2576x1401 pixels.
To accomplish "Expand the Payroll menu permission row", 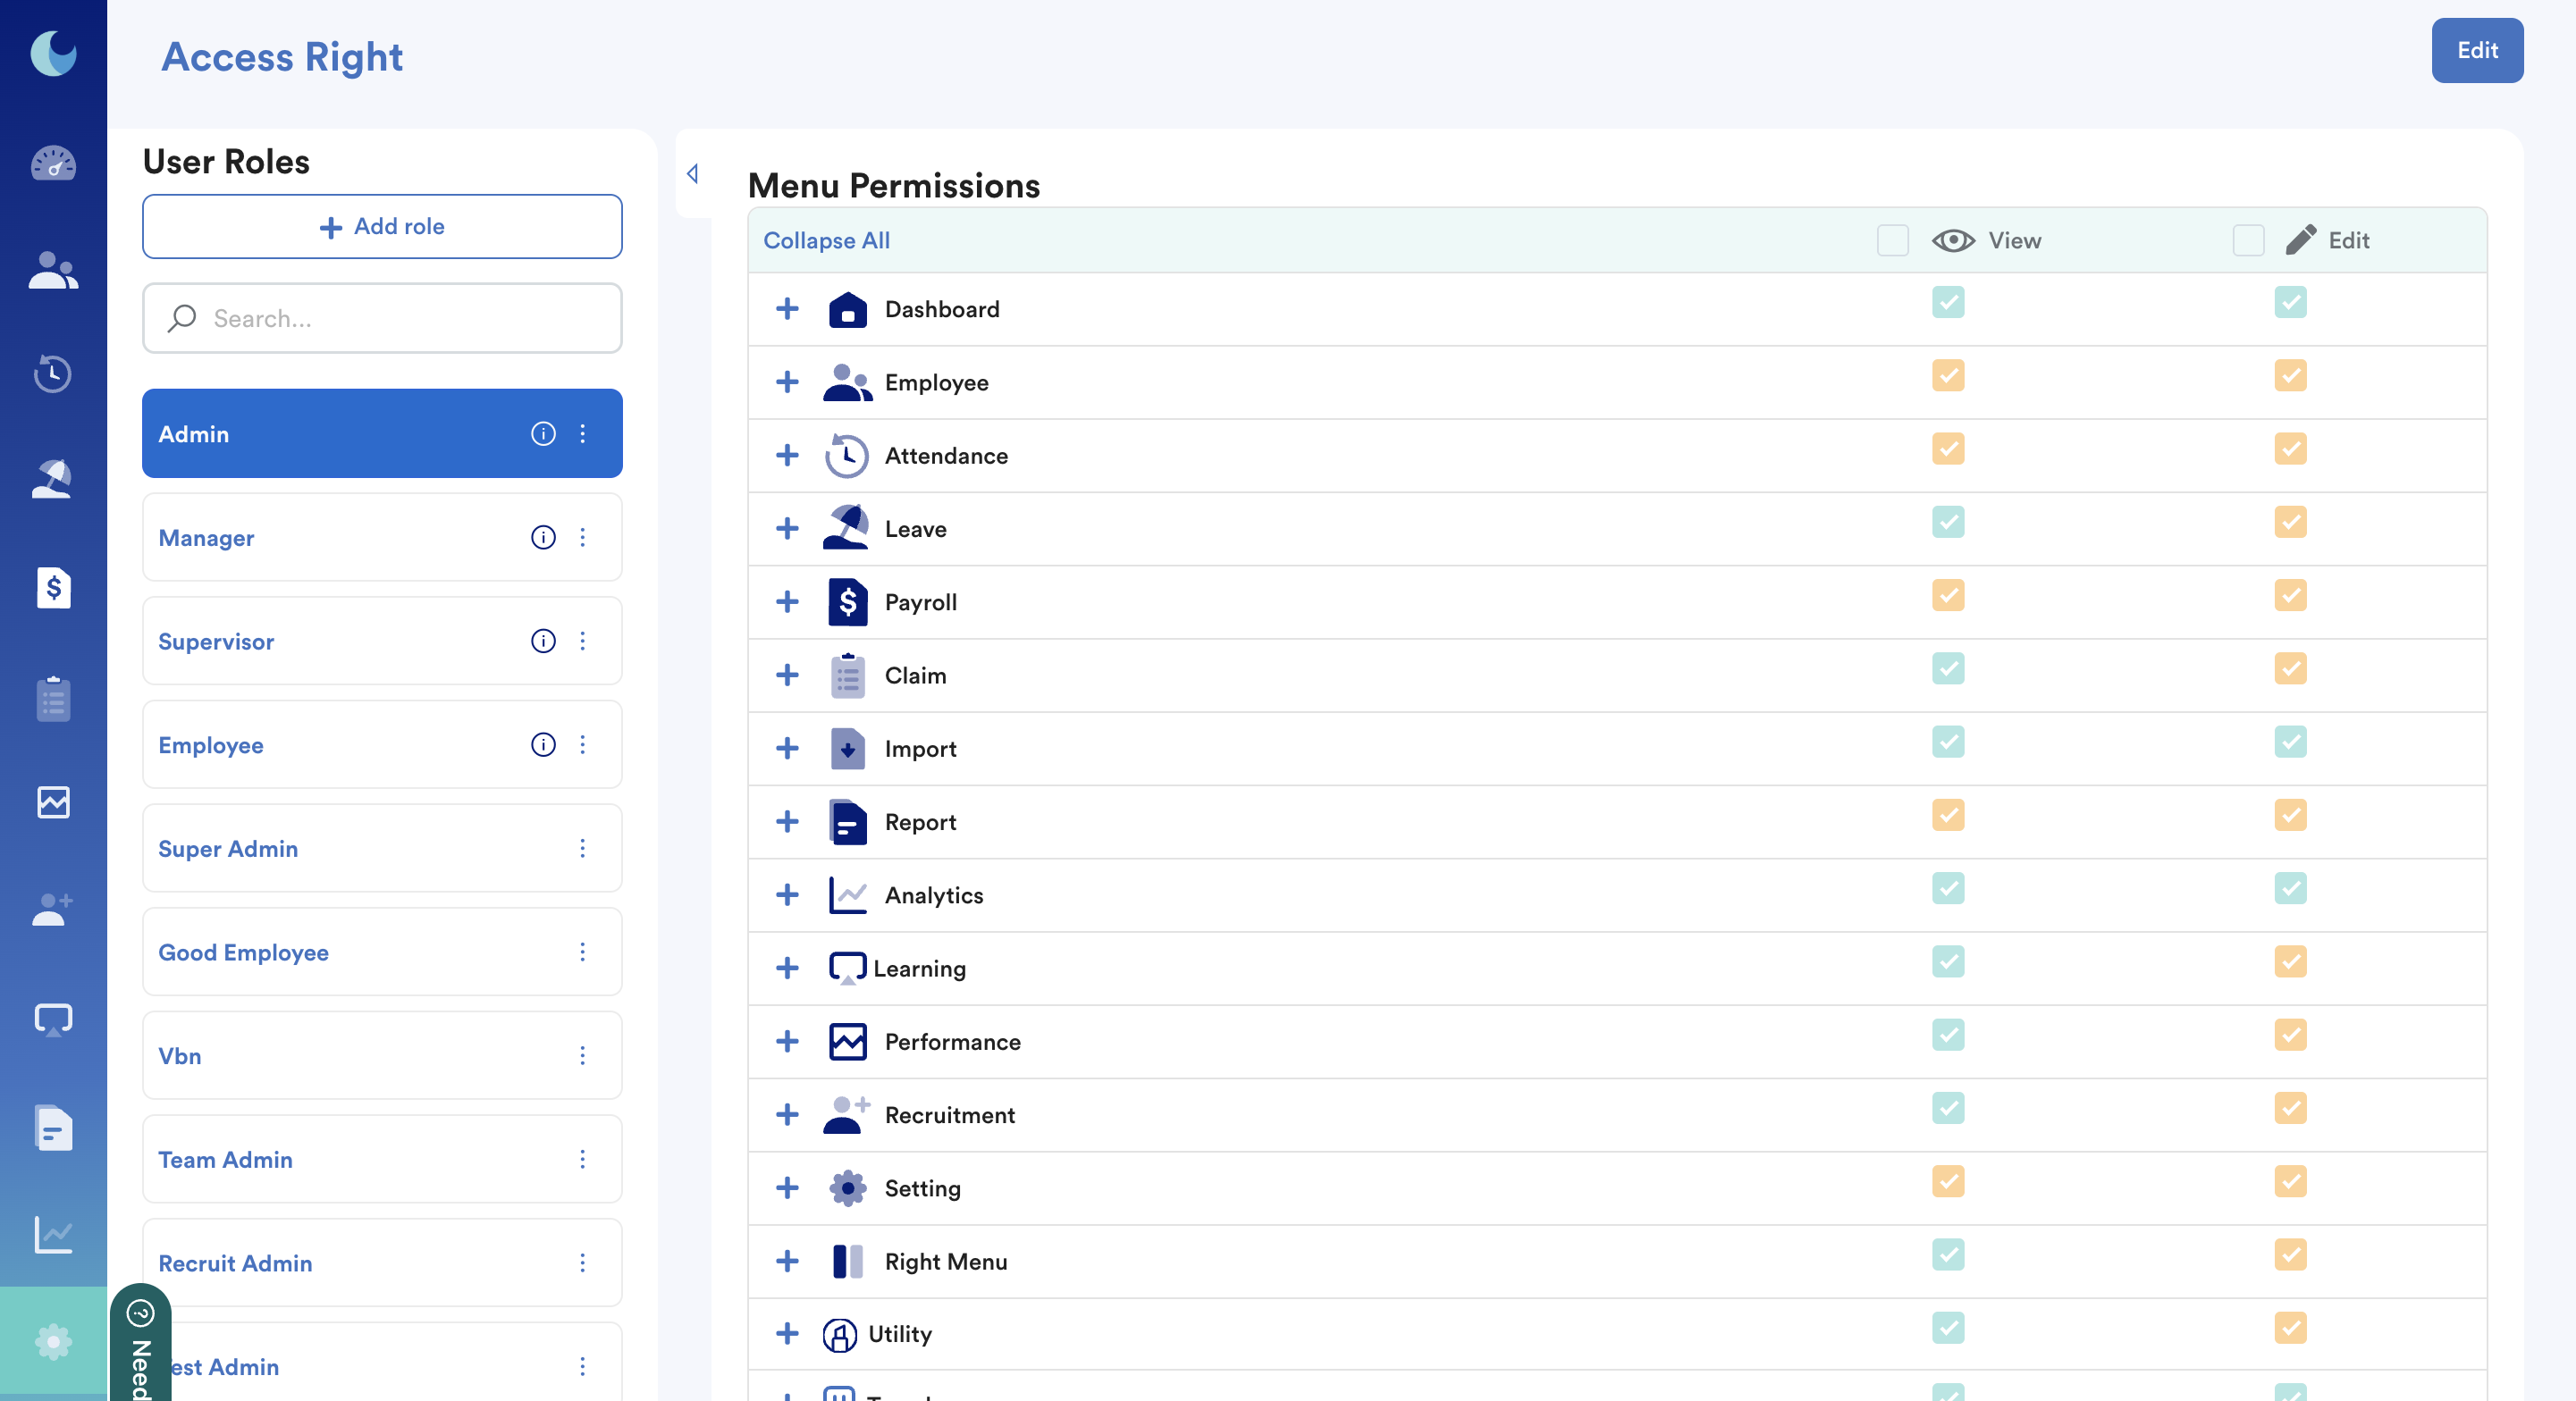I will pyautogui.click(x=787, y=601).
